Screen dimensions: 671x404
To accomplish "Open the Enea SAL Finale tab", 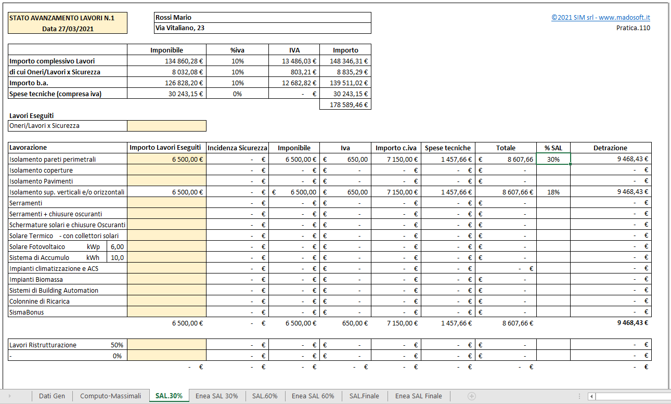I will [x=419, y=396].
